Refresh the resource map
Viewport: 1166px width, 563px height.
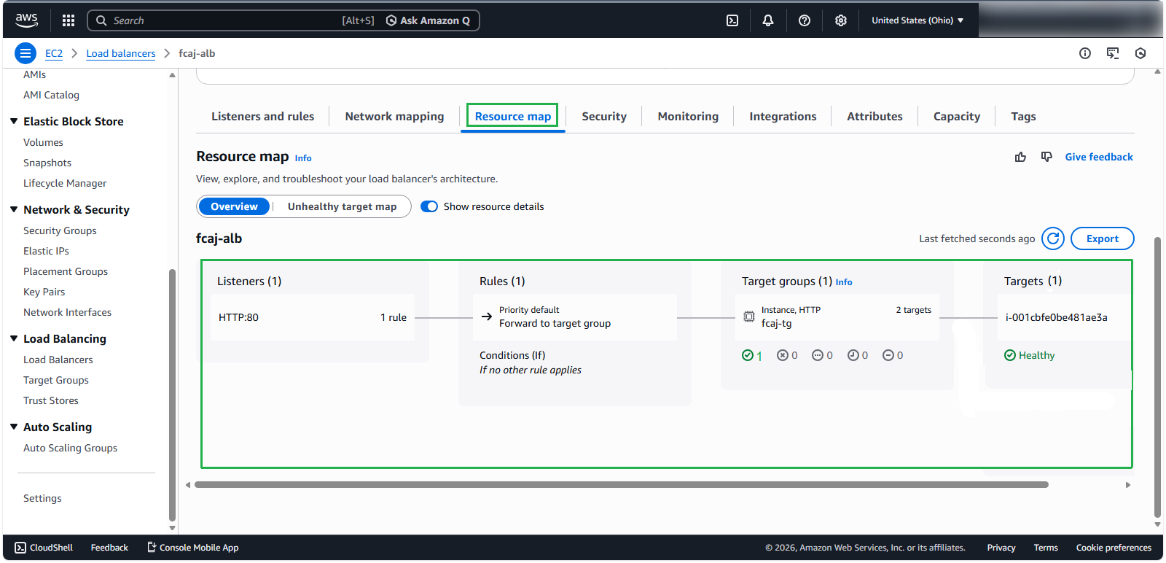(x=1053, y=238)
